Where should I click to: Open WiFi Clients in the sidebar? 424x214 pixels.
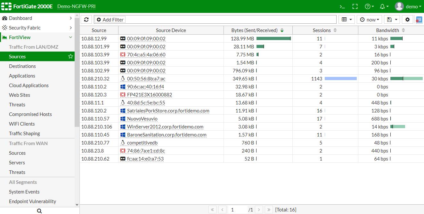pos(22,124)
